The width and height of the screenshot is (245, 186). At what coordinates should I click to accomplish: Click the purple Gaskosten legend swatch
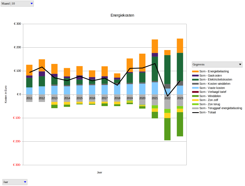pos(195,76)
